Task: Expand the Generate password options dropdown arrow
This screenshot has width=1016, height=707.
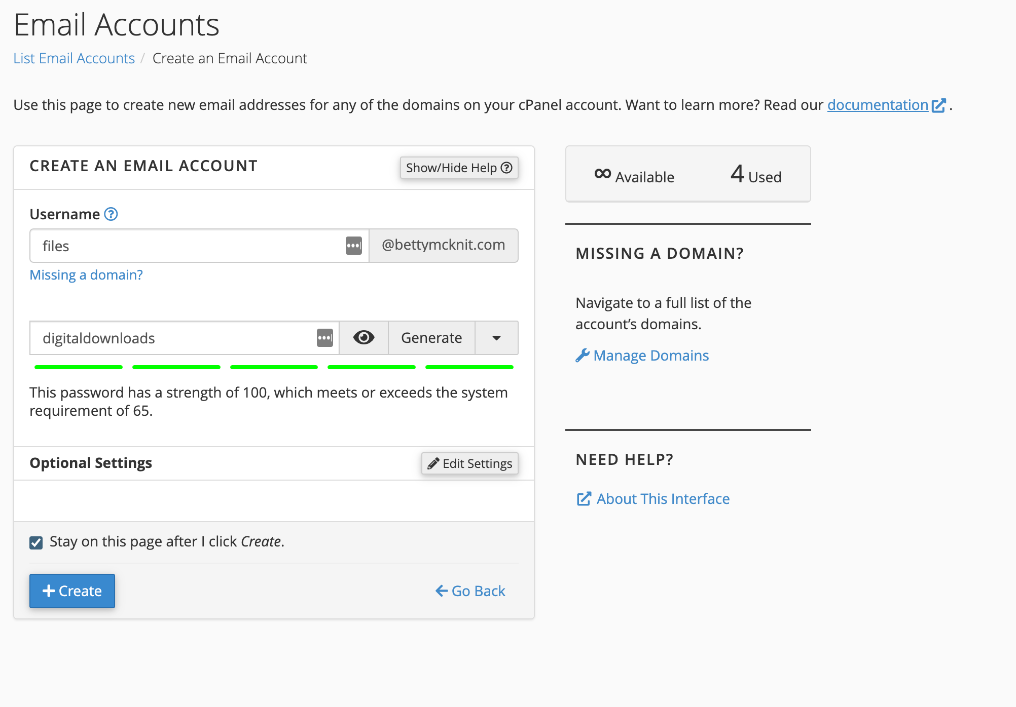Action: coord(496,338)
